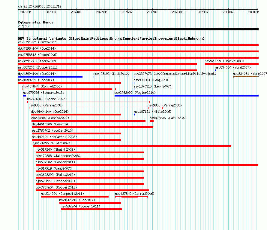This screenshot has height=230, width=267.
Task: Click the Cytogenetic Bands track title
Action: (x=36, y=22)
